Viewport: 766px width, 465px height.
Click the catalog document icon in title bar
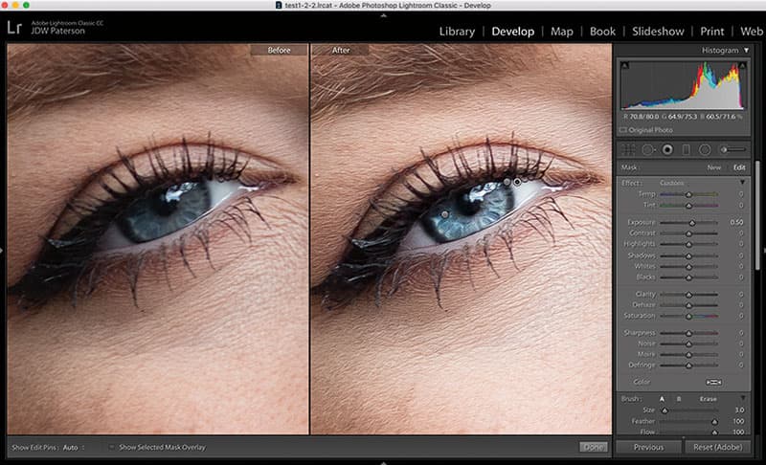pos(279,6)
